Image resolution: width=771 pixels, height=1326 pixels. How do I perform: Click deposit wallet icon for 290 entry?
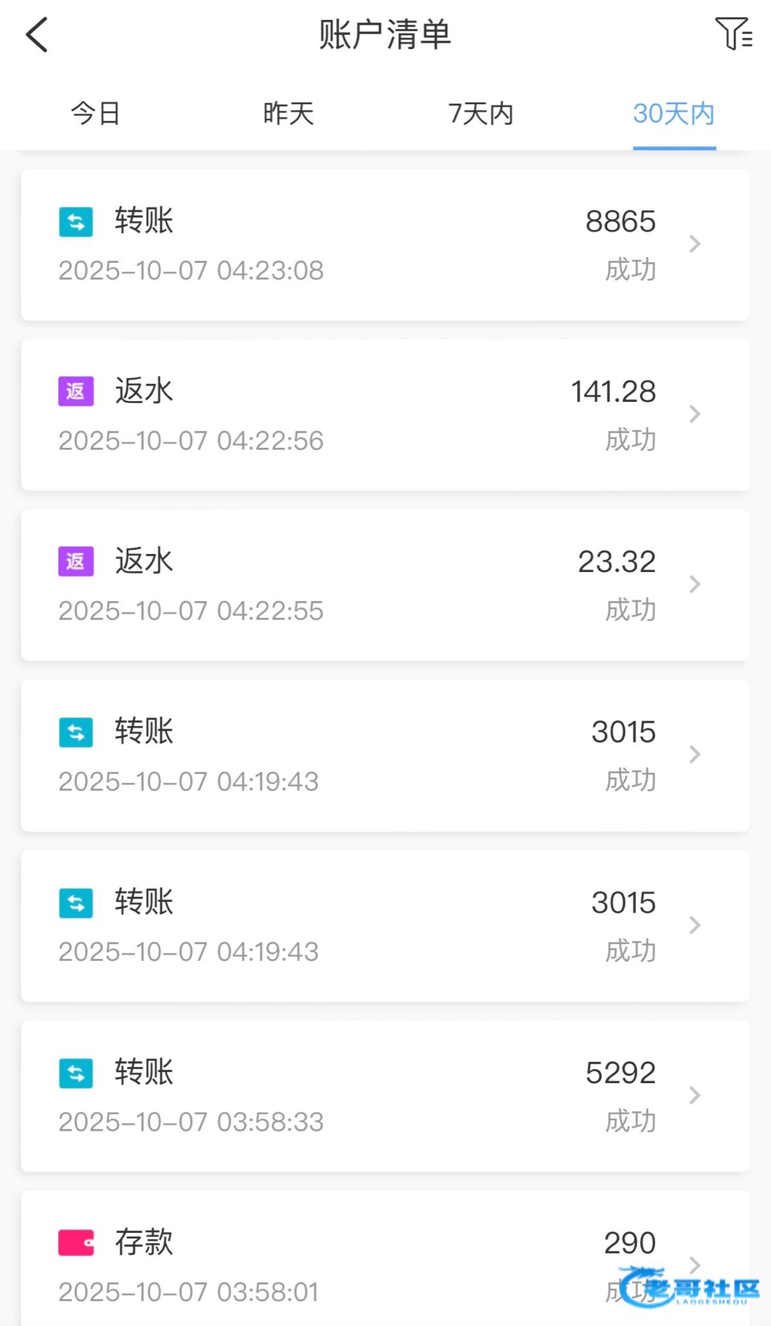[76, 1242]
